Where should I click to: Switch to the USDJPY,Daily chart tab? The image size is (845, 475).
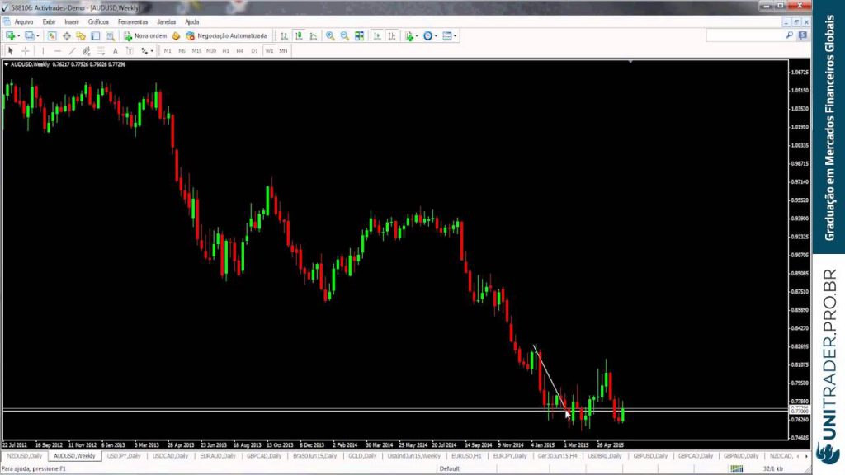coord(124,456)
